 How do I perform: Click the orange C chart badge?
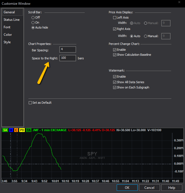[x=16, y=130]
